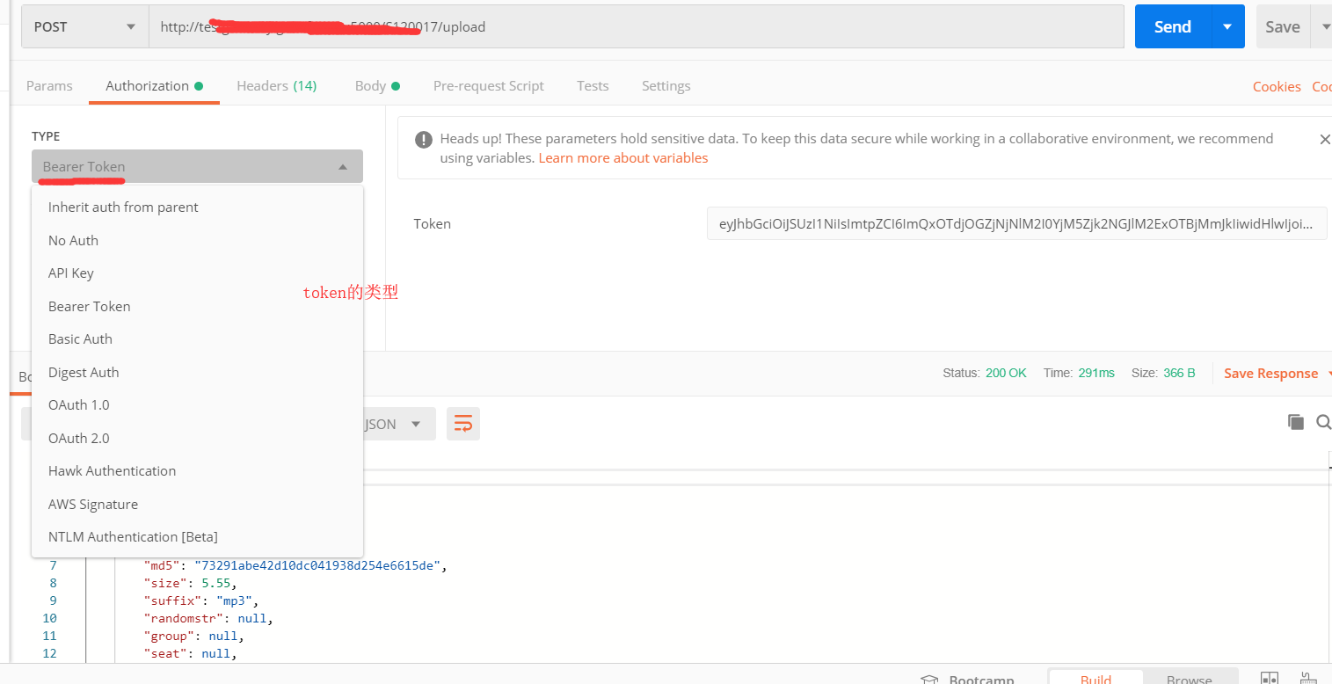The height and width of the screenshot is (684, 1332).
Task: Open the POST method dropdown
Action: 84,26
